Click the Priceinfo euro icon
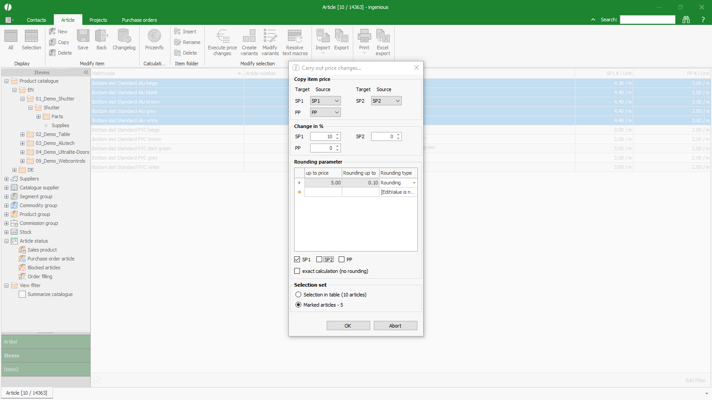712x400 pixels. [154, 36]
